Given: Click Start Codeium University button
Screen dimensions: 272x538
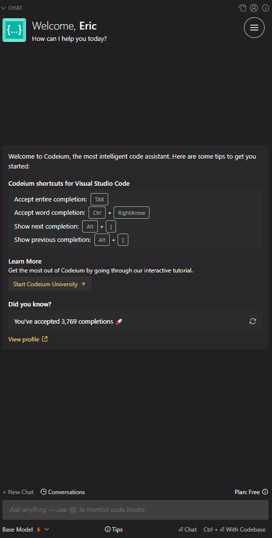Looking at the screenshot, I should point(50,284).
